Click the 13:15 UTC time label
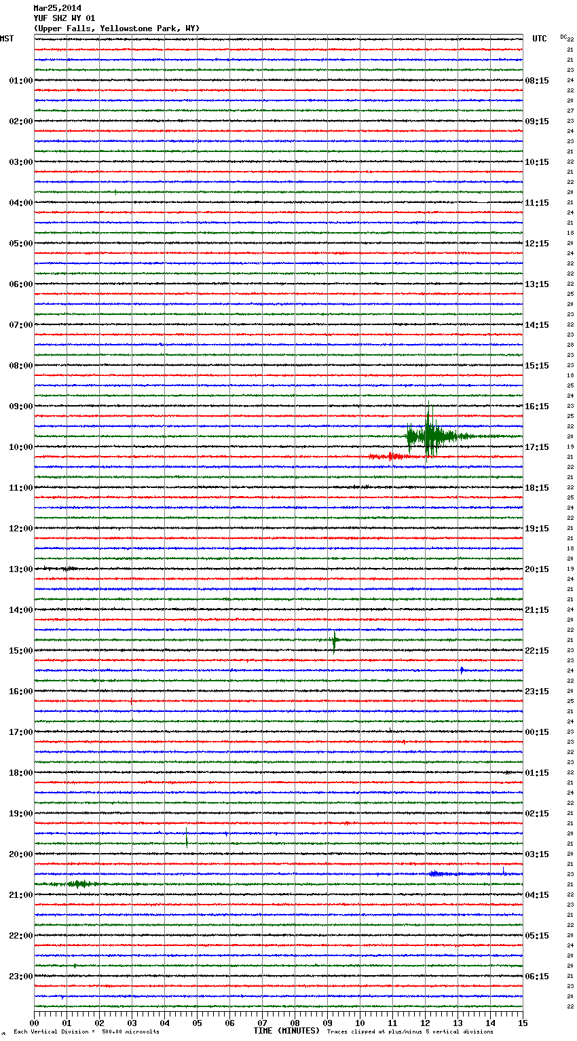This screenshot has width=577, height=1041. click(x=537, y=284)
